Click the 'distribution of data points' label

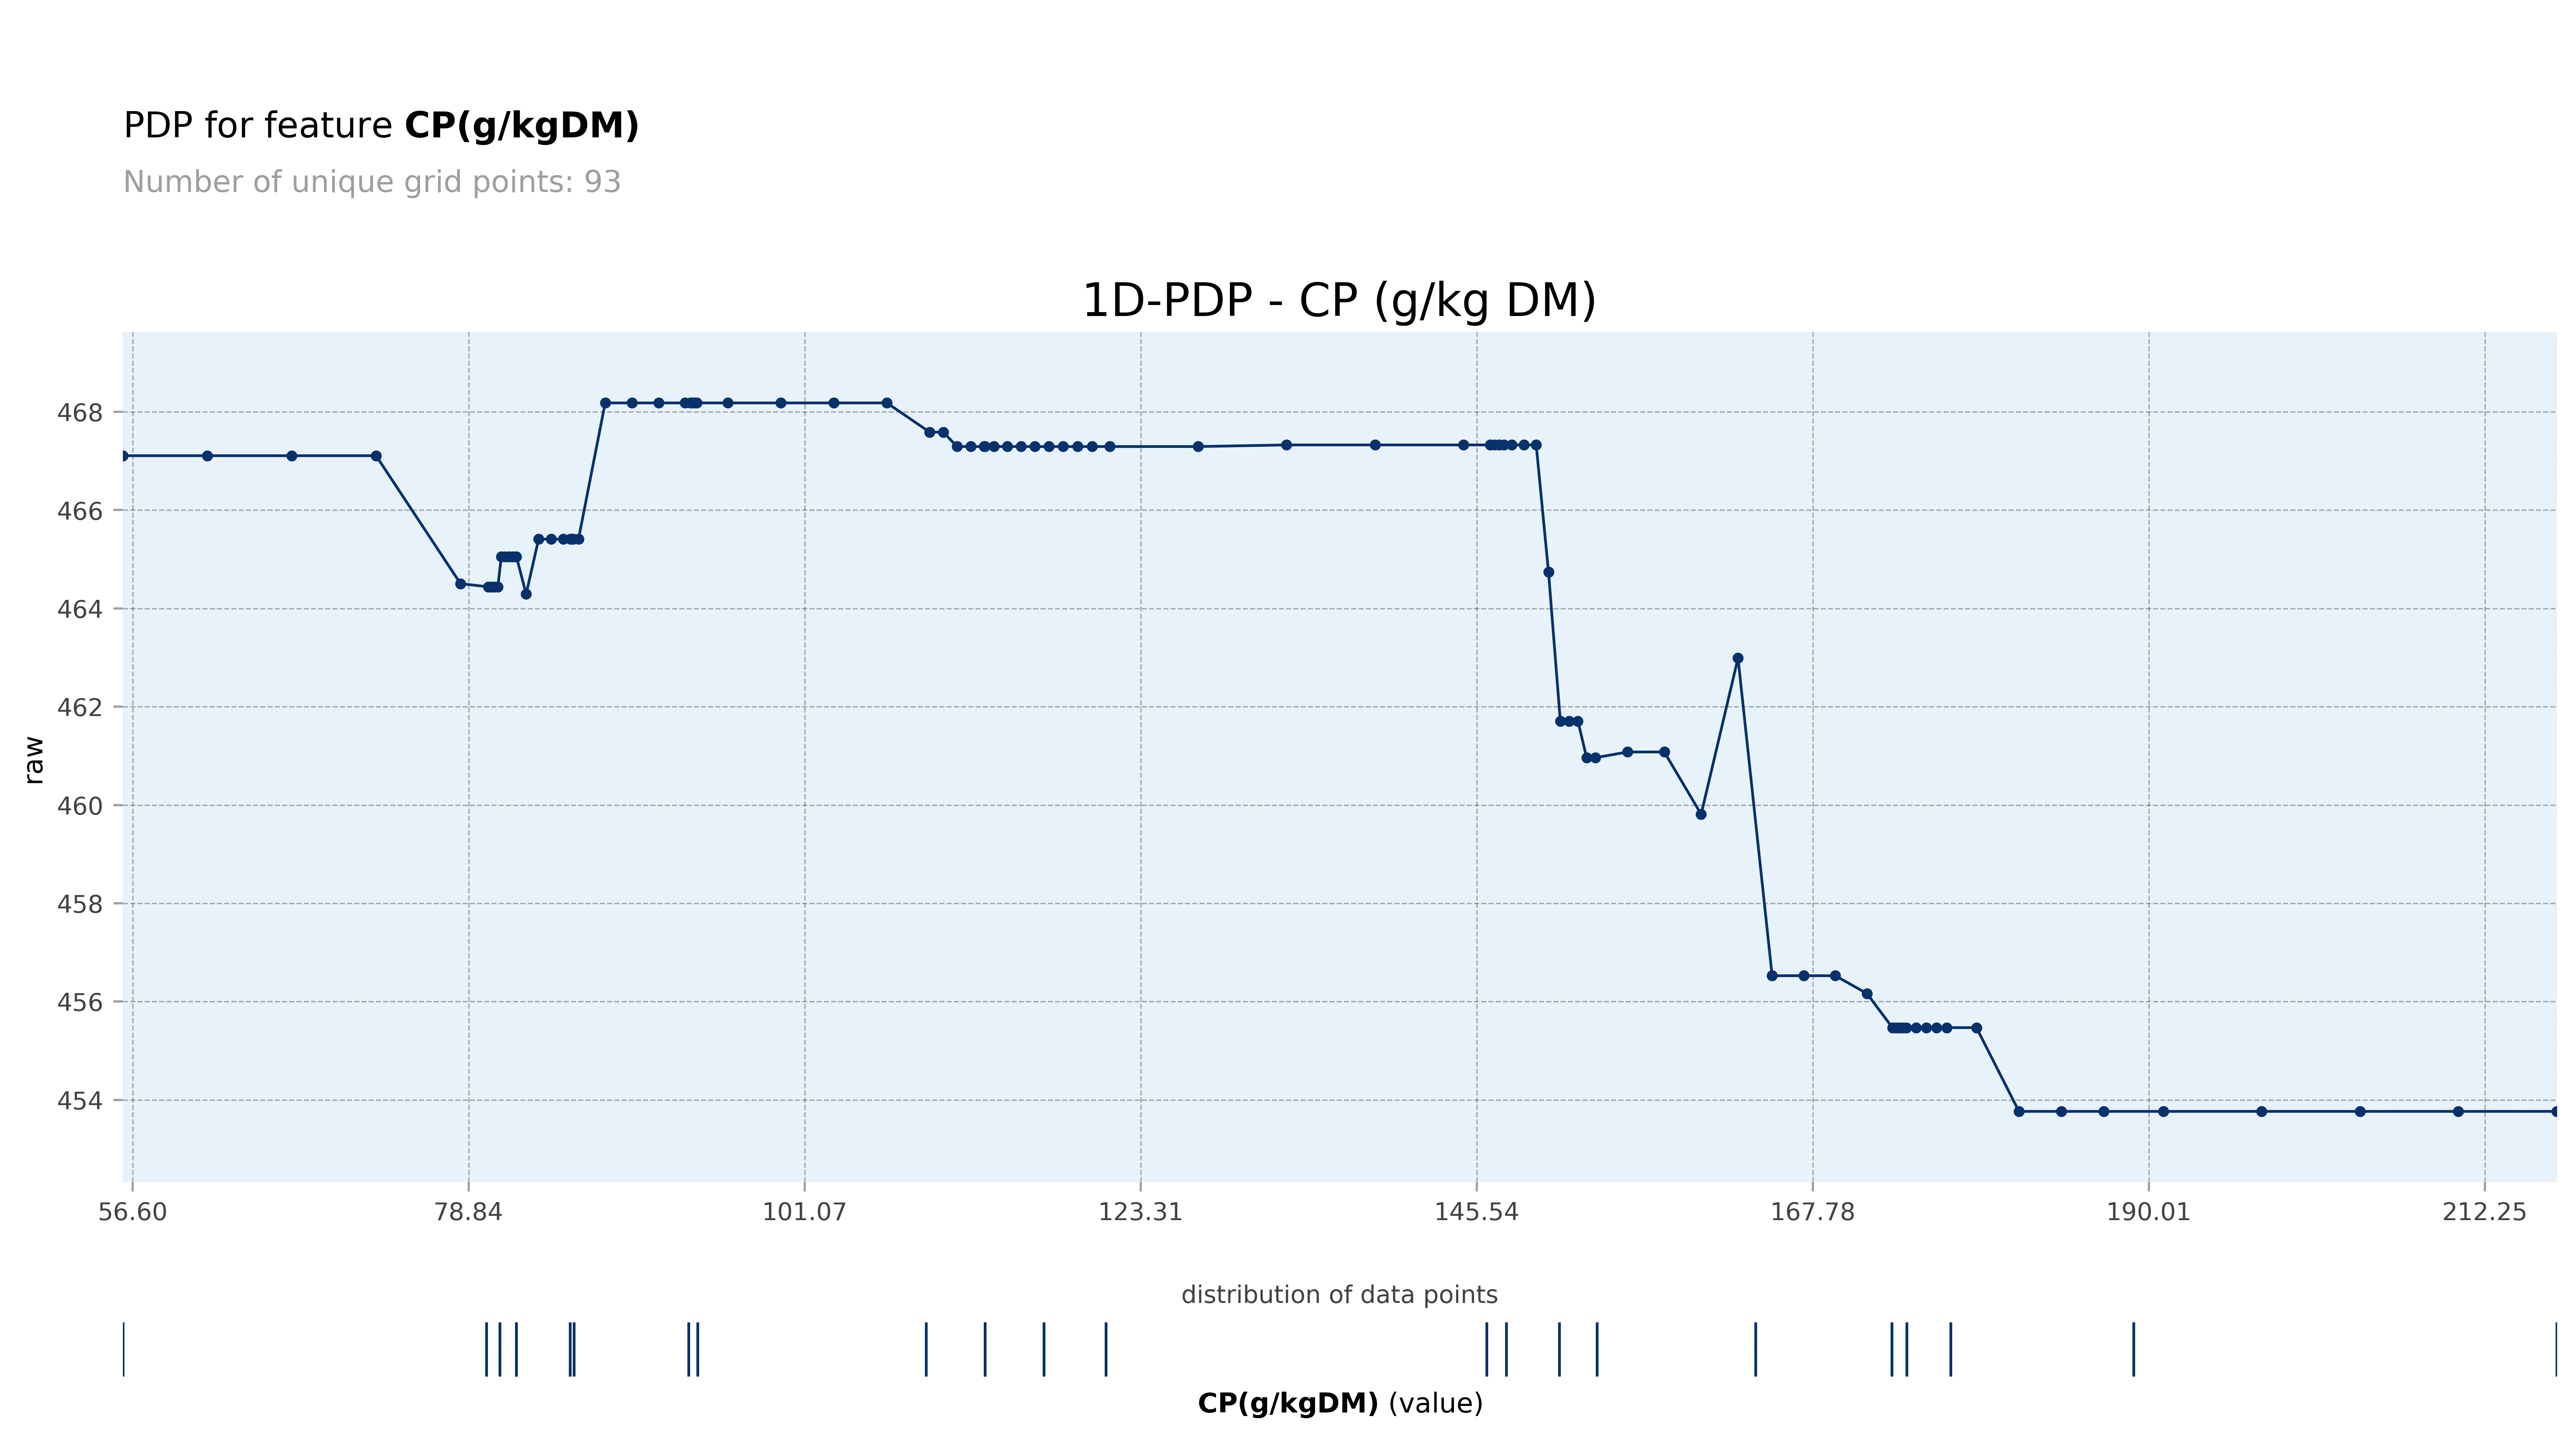1339,1295
